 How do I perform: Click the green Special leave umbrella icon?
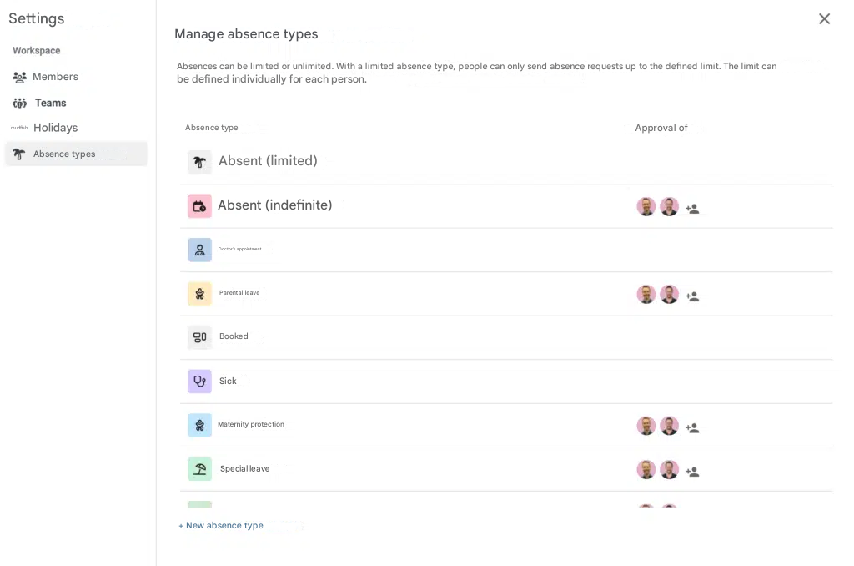click(x=199, y=469)
